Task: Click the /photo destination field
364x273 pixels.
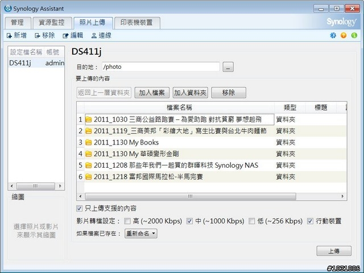Action: point(160,67)
